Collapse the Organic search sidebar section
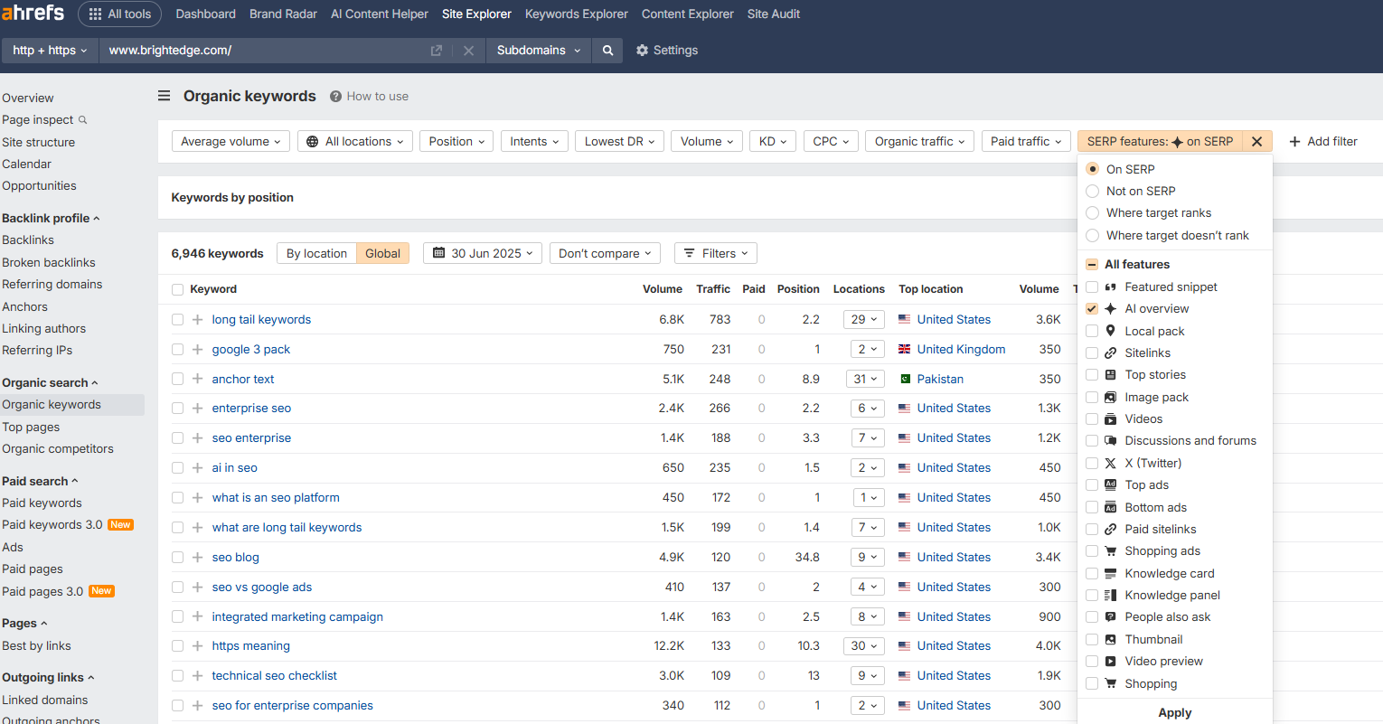This screenshot has height=724, width=1383. 50,383
